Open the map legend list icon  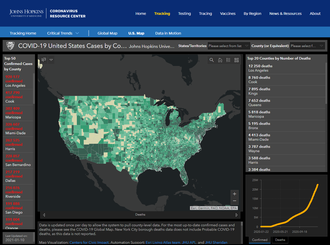pyautogui.click(x=228, y=60)
